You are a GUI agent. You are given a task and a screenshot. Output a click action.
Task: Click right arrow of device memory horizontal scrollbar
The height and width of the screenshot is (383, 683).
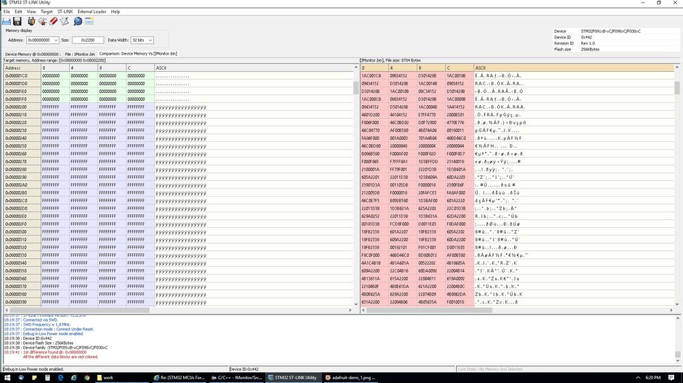(350, 310)
